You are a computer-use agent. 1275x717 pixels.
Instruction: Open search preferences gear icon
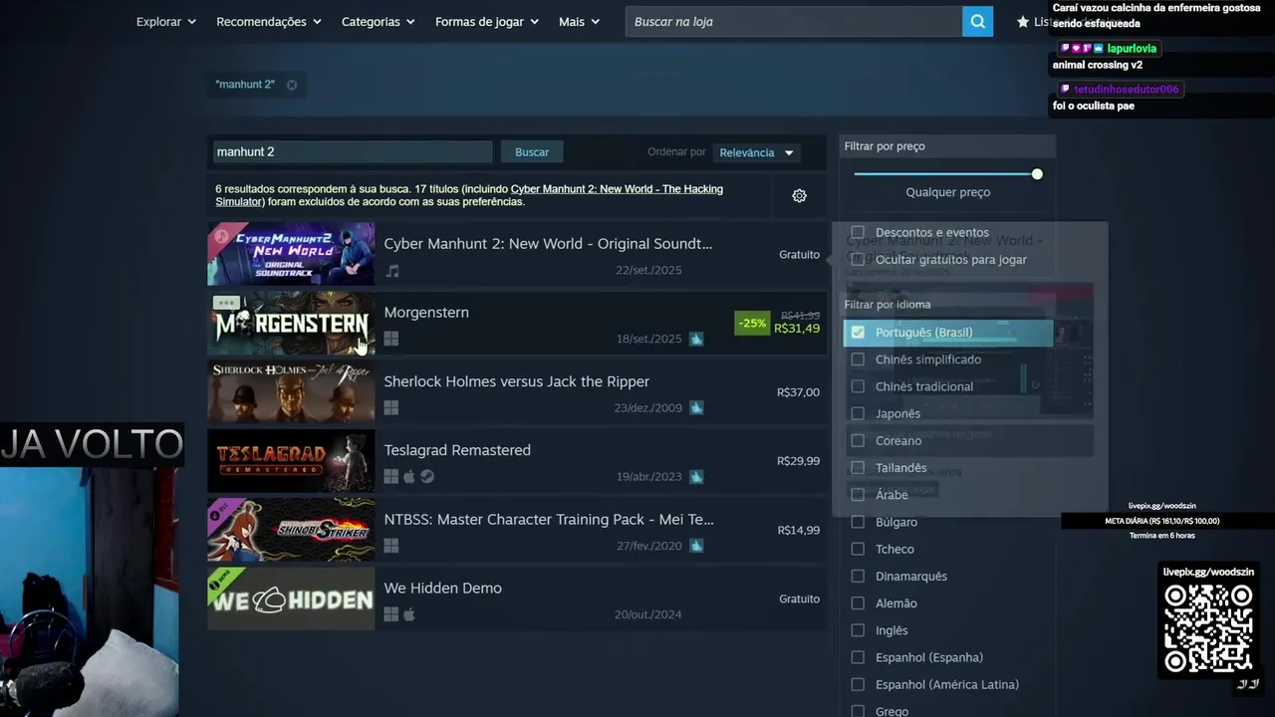click(799, 196)
